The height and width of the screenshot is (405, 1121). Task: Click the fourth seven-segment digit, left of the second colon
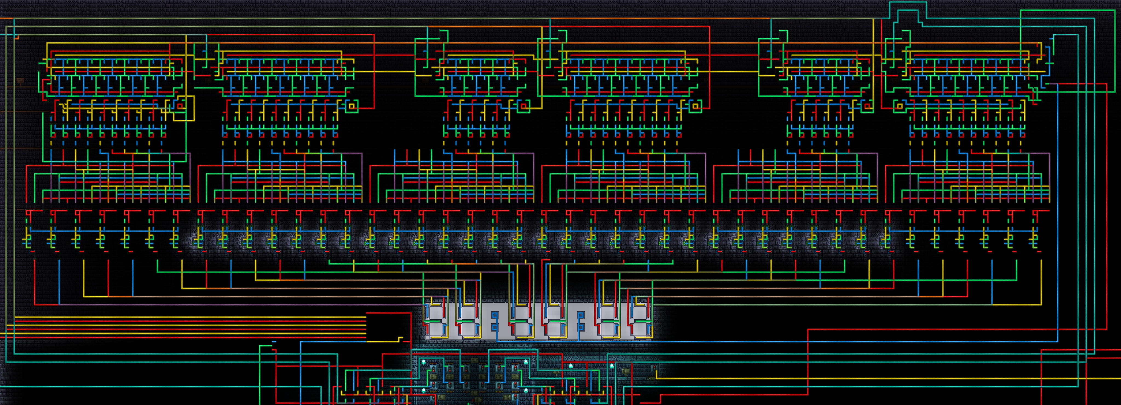(x=554, y=321)
